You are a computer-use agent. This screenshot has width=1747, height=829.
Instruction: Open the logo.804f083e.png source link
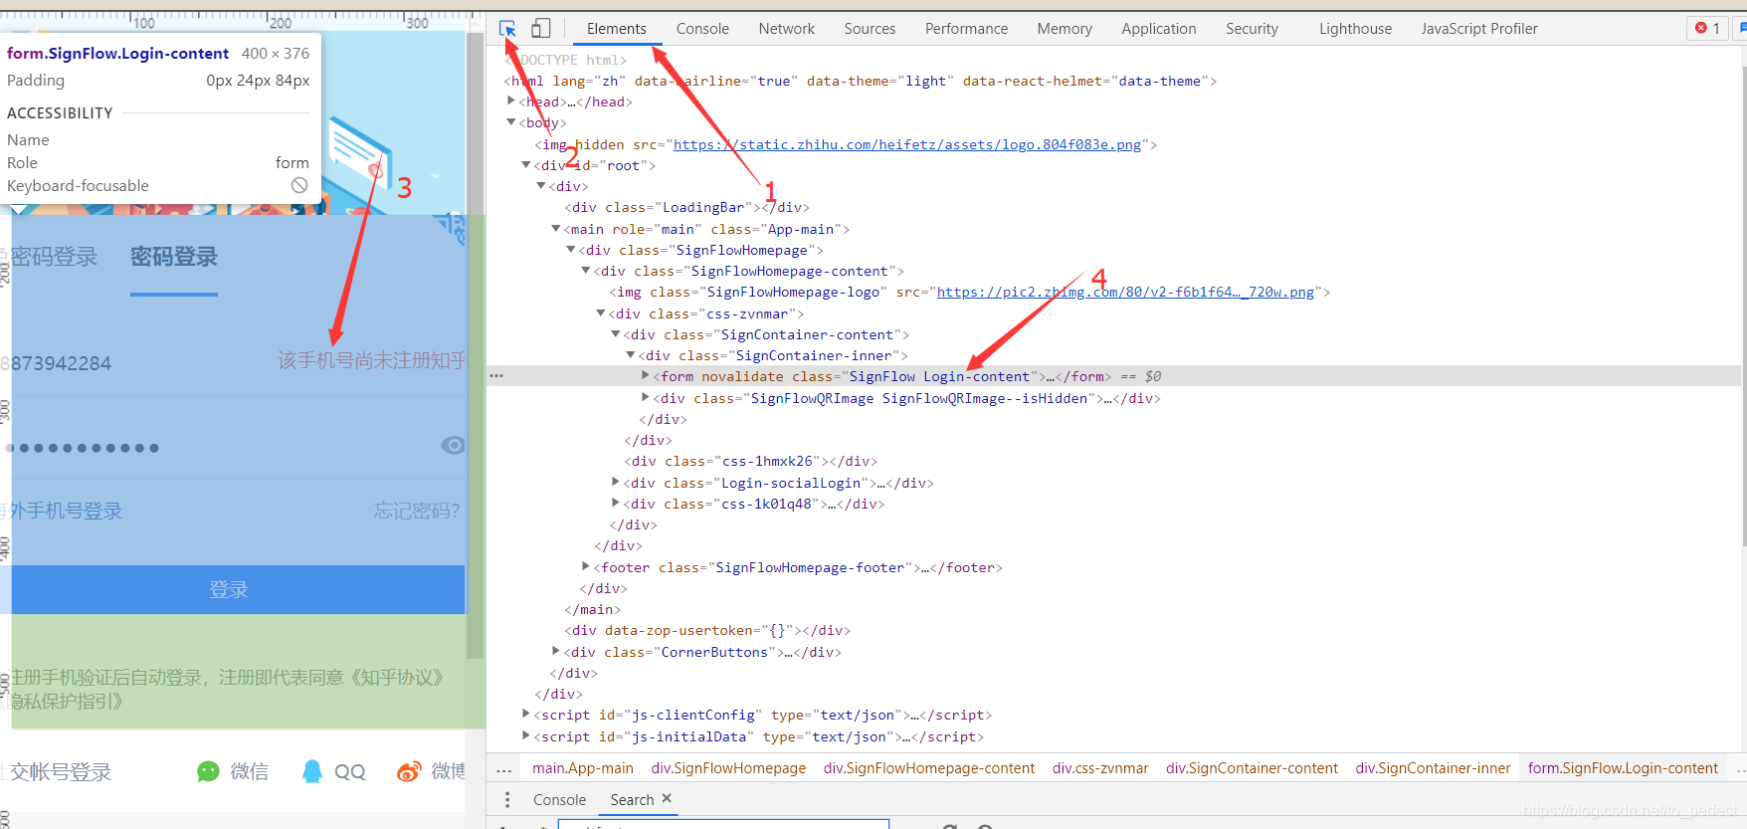(x=907, y=144)
